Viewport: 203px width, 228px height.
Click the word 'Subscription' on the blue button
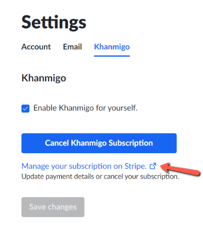click(131, 143)
